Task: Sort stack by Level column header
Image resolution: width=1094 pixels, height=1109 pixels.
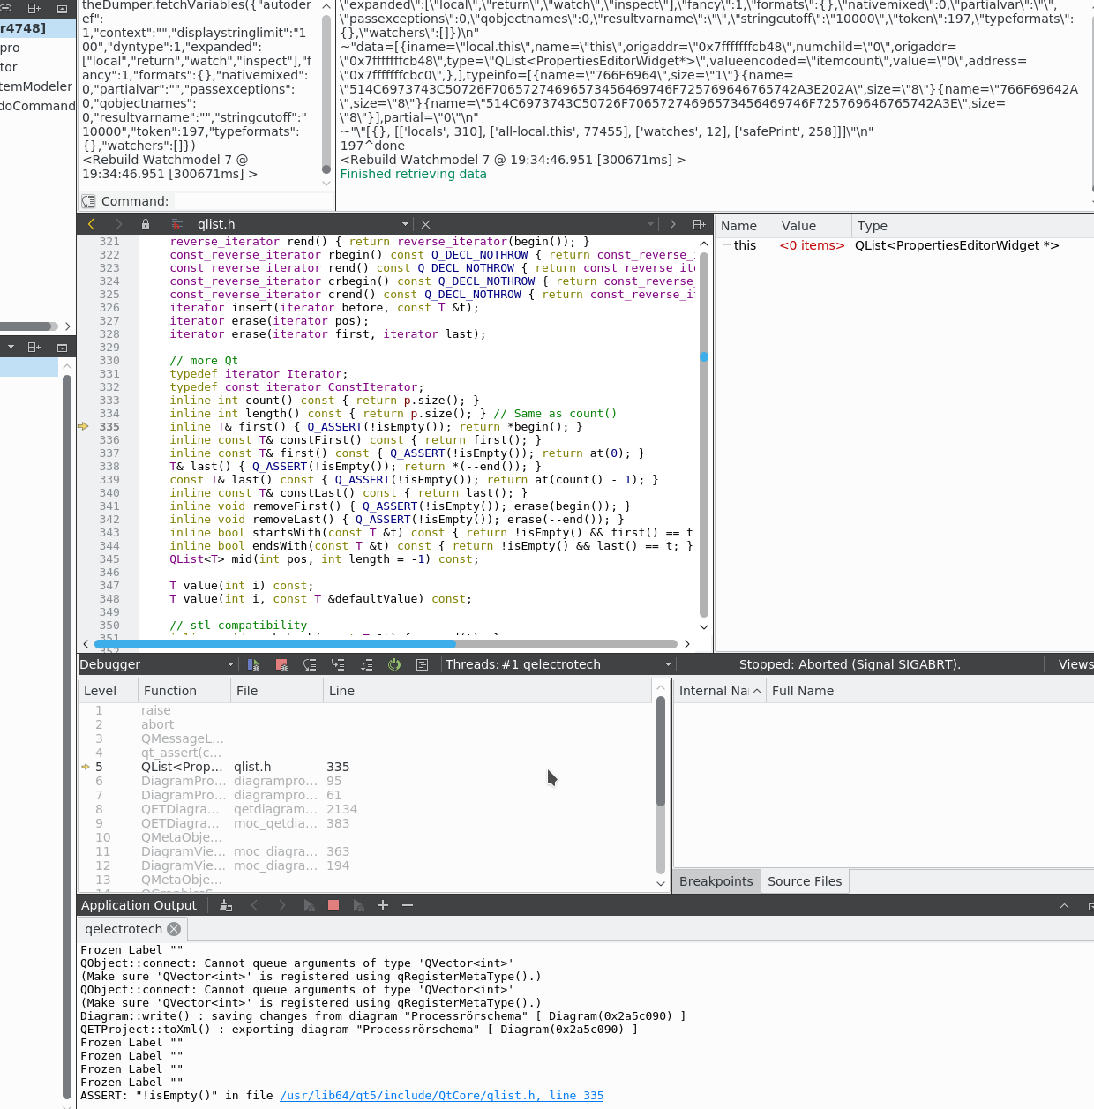Action: point(108,691)
